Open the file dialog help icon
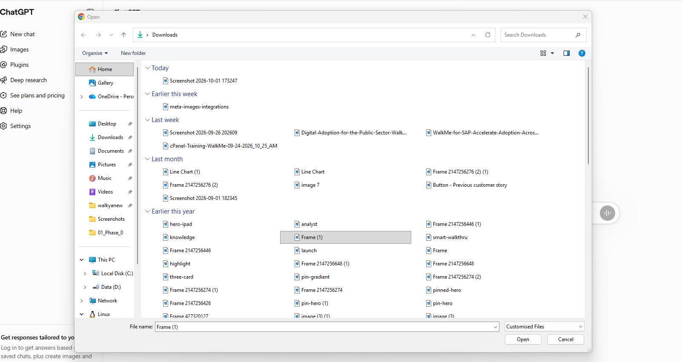682x362 pixels. click(582, 53)
